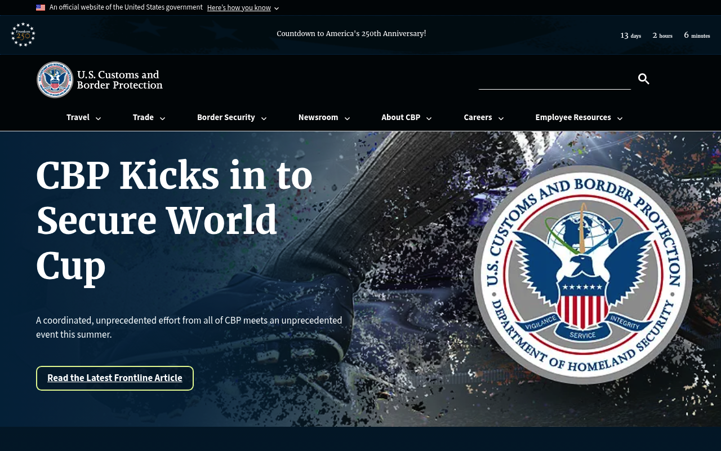Click 'An official website of the United States government' text
The image size is (721, 451).
126,7
